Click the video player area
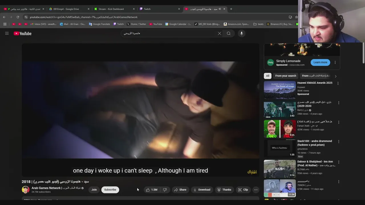 [141, 110]
